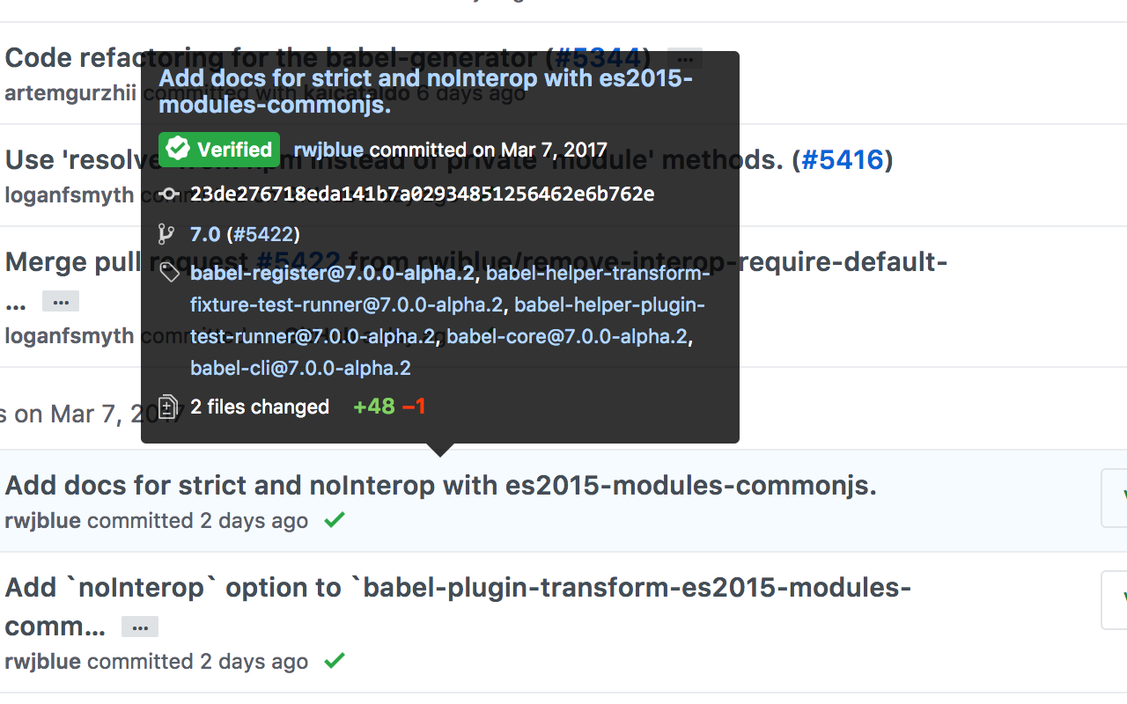Click the green checkmark on the es2015-modules-commonjs commit

pos(334,519)
